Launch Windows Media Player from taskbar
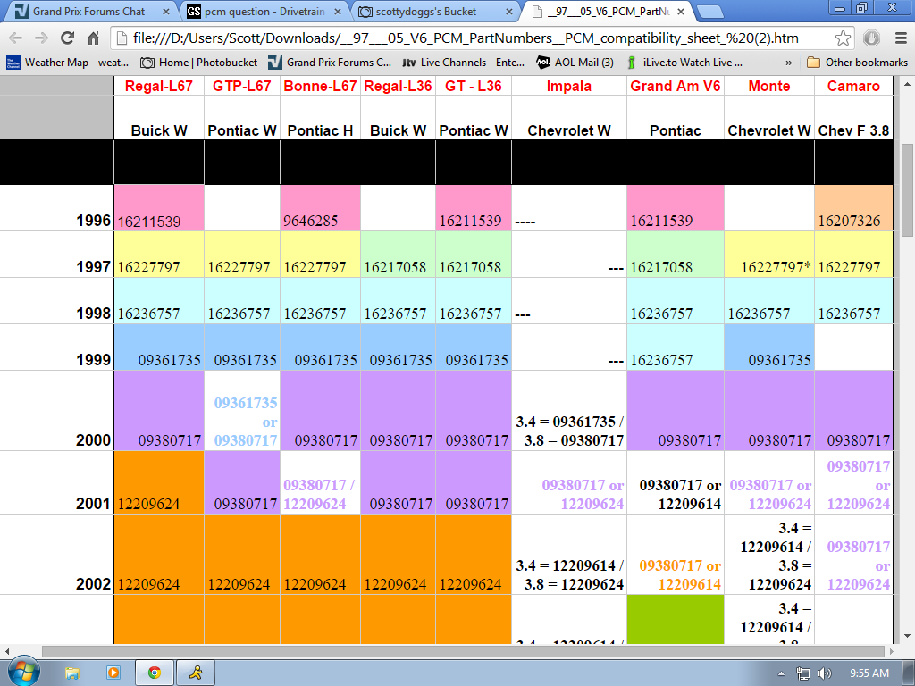Image resolution: width=915 pixels, height=686 pixels. coord(113,673)
